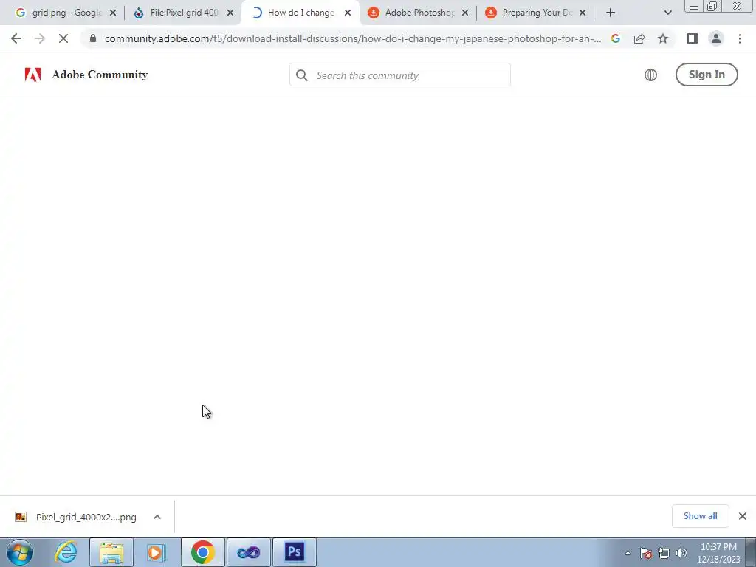Click the address bar URL
756x567 pixels.
coord(352,38)
